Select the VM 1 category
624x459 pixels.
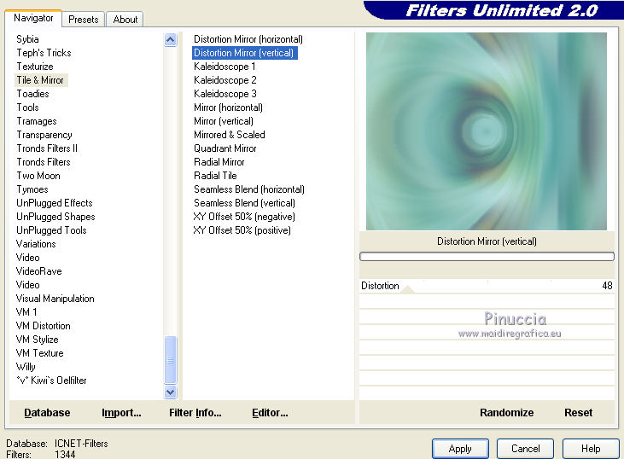pyautogui.click(x=26, y=312)
